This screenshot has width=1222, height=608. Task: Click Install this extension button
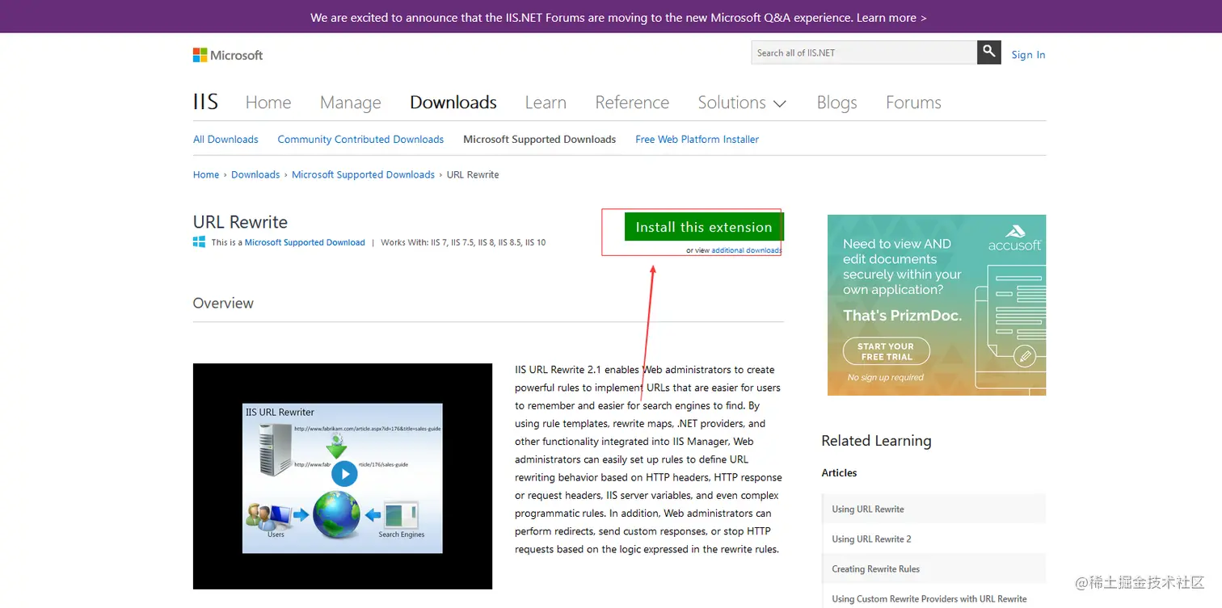(704, 227)
